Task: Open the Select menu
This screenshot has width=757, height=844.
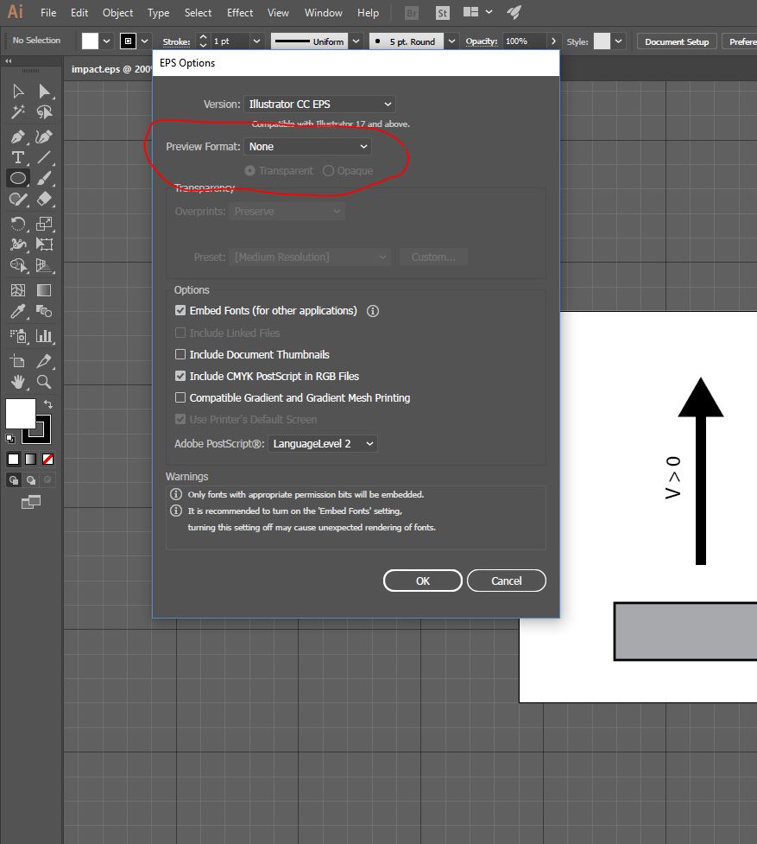Action: pyautogui.click(x=198, y=12)
